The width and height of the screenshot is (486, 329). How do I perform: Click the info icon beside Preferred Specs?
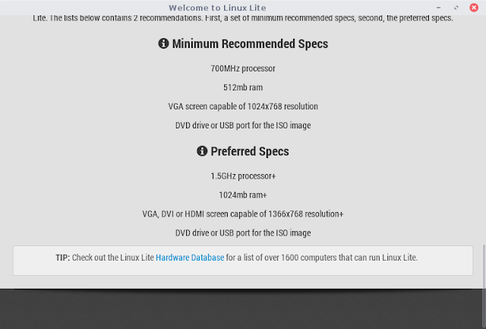click(x=202, y=151)
